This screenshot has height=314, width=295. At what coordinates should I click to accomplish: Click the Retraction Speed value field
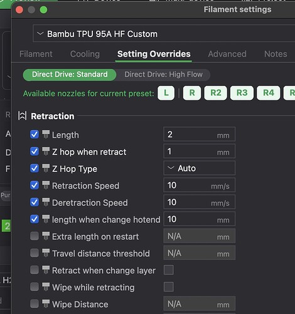tap(199, 185)
